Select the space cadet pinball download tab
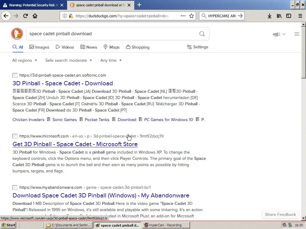 (100, 5)
